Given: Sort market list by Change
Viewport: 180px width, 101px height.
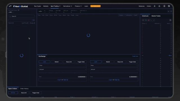Looking at the screenshot, I should [32, 23].
